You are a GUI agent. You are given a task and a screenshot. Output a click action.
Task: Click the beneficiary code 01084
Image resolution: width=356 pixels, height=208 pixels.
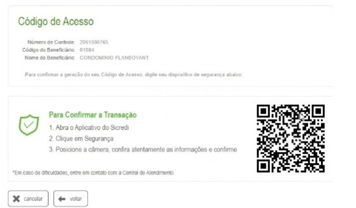click(x=87, y=50)
